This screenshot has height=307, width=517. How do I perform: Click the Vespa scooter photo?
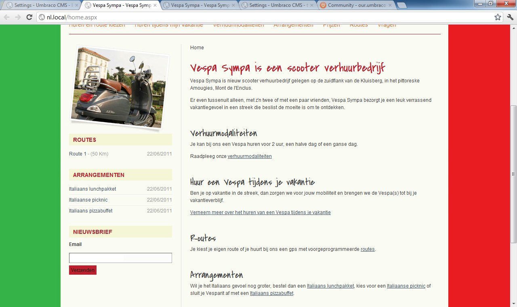point(120,88)
